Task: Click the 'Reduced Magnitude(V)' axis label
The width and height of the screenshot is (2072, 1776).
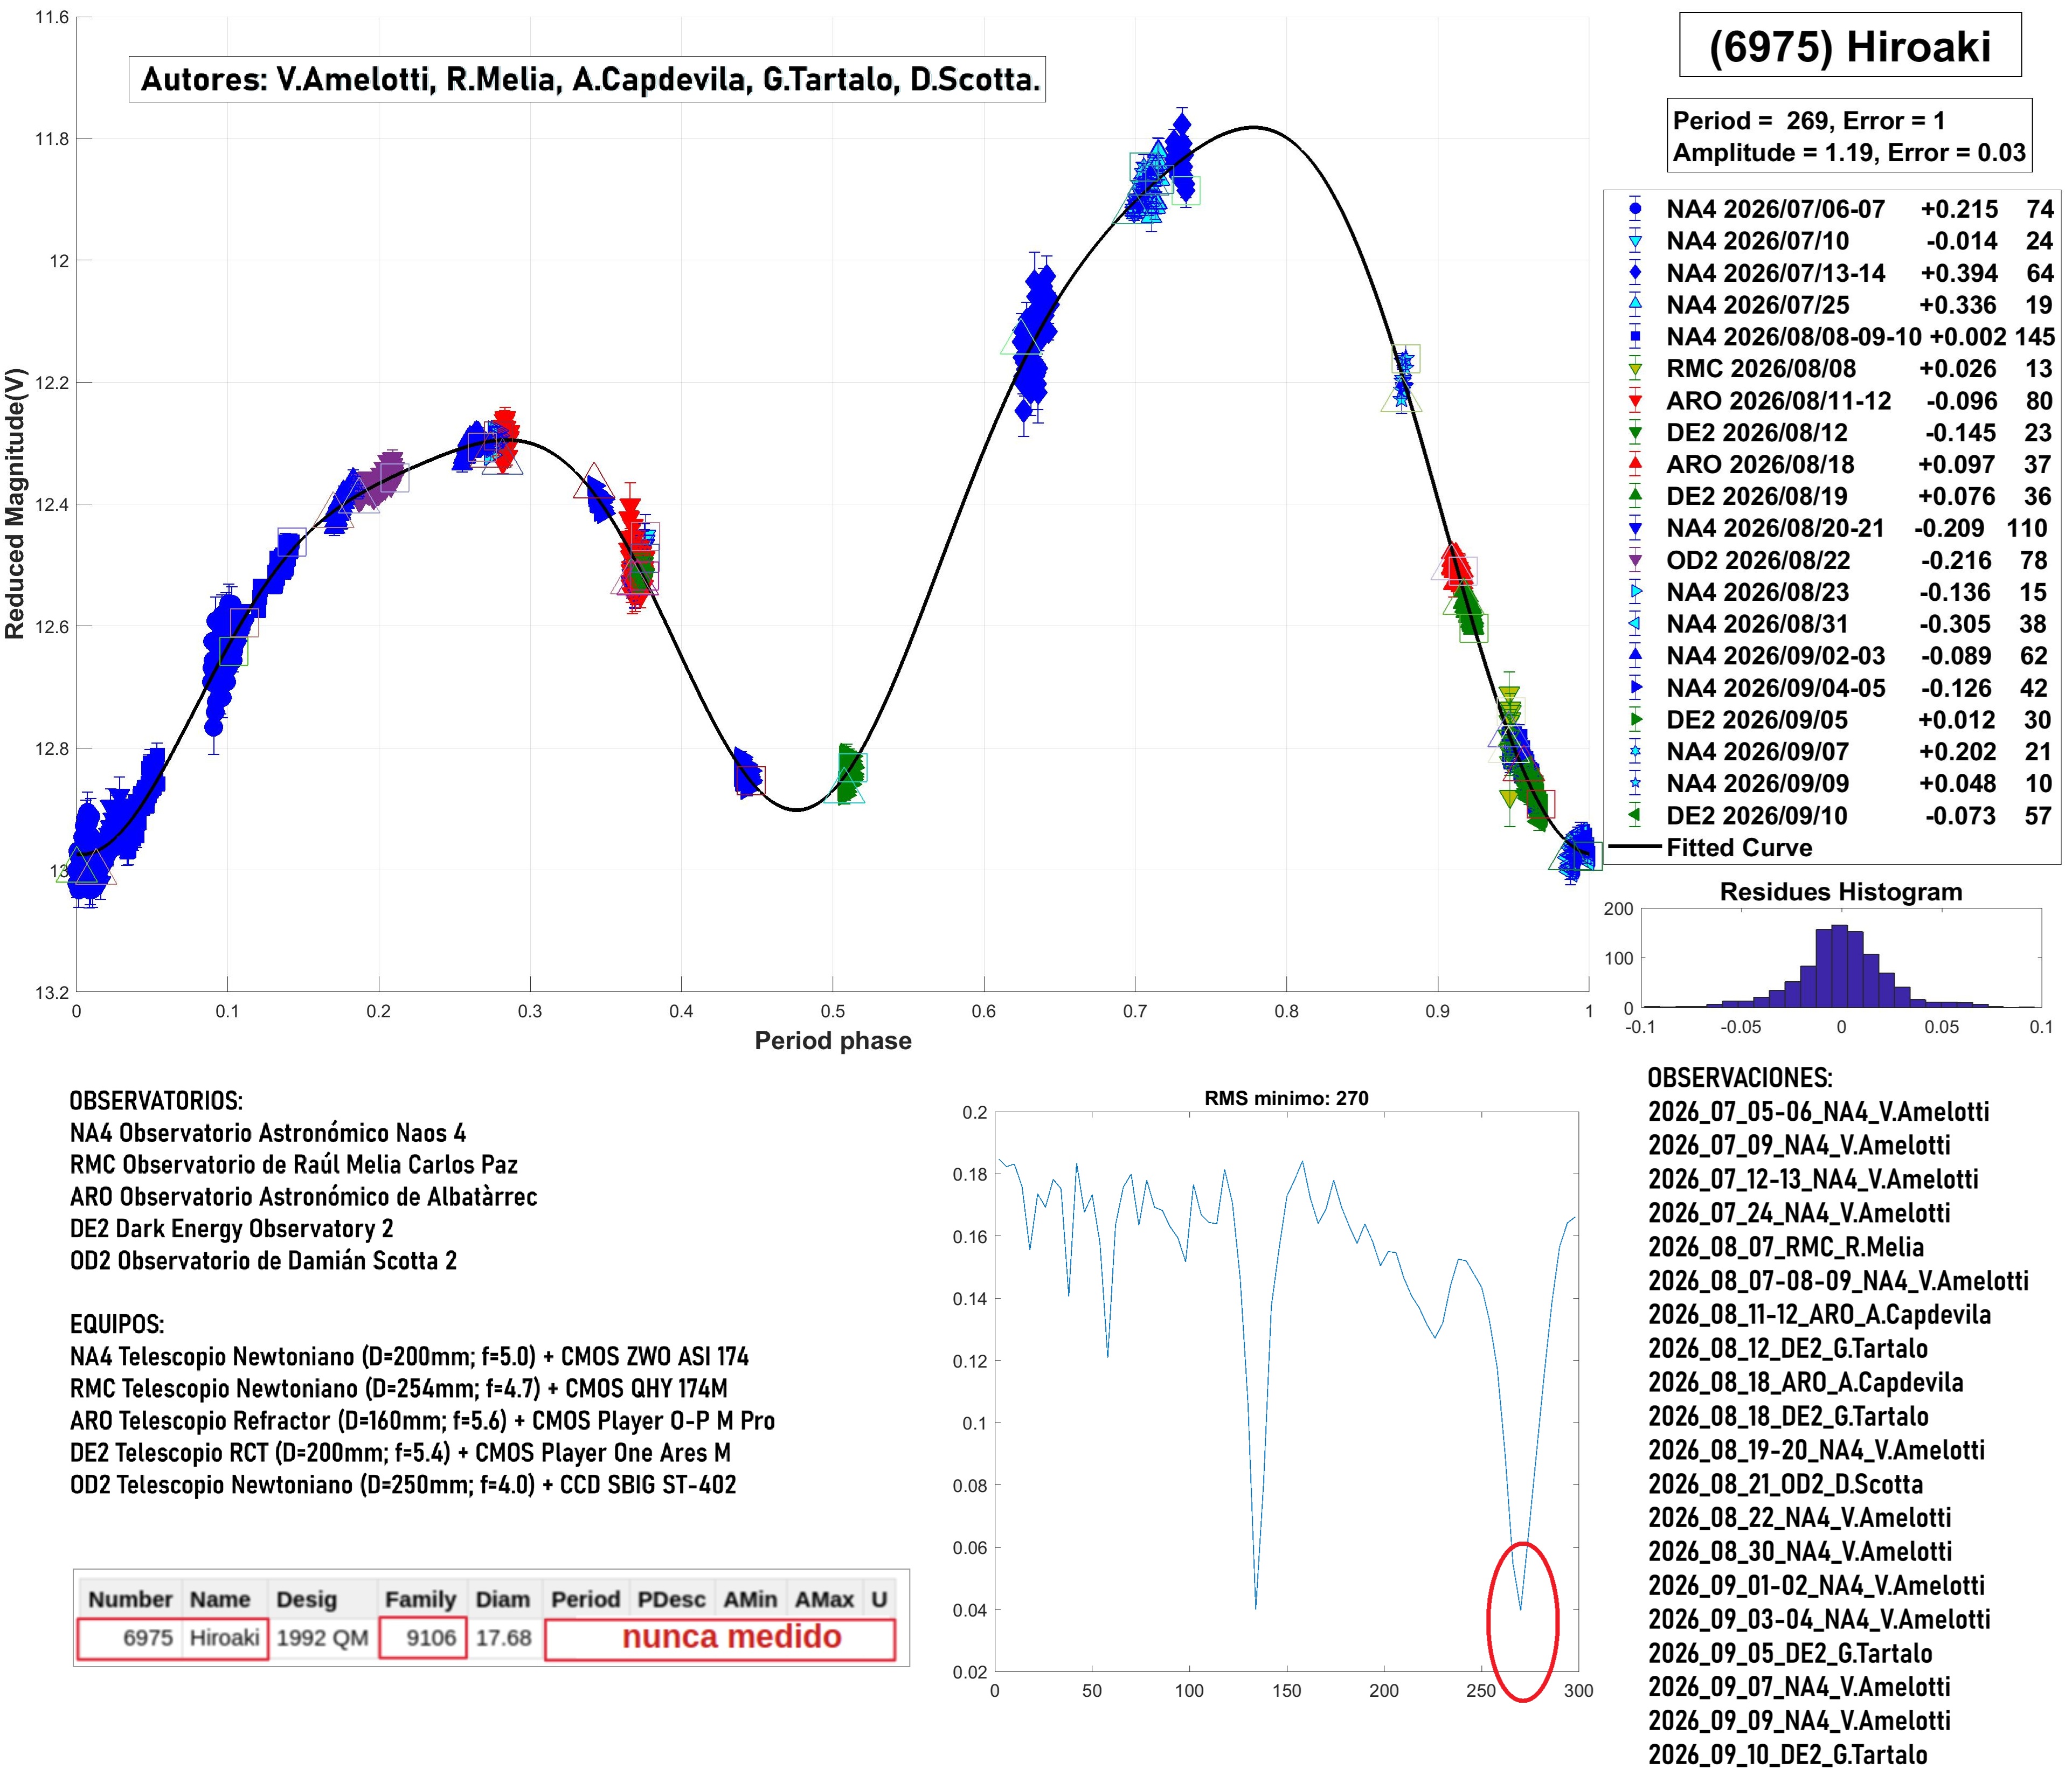Action: tap(14, 504)
